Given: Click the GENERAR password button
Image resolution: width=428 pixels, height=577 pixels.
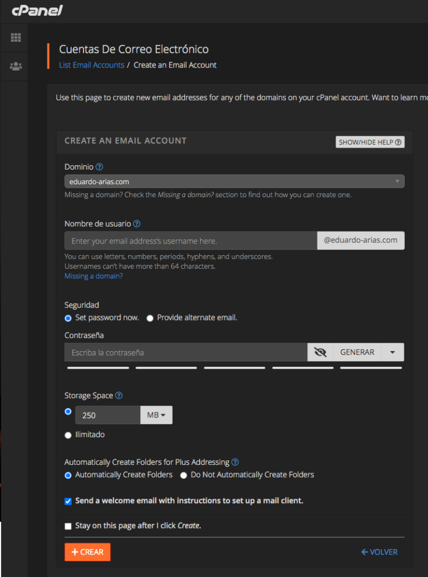Looking at the screenshot, I should [357, 352].
